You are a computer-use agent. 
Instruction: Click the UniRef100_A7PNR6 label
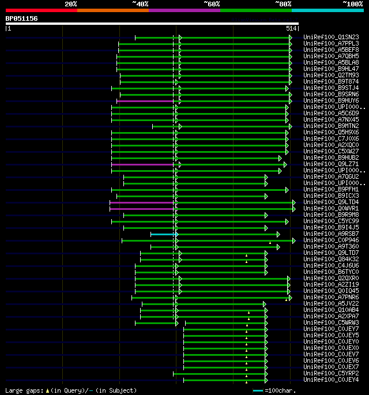click(x=331, y=297)
